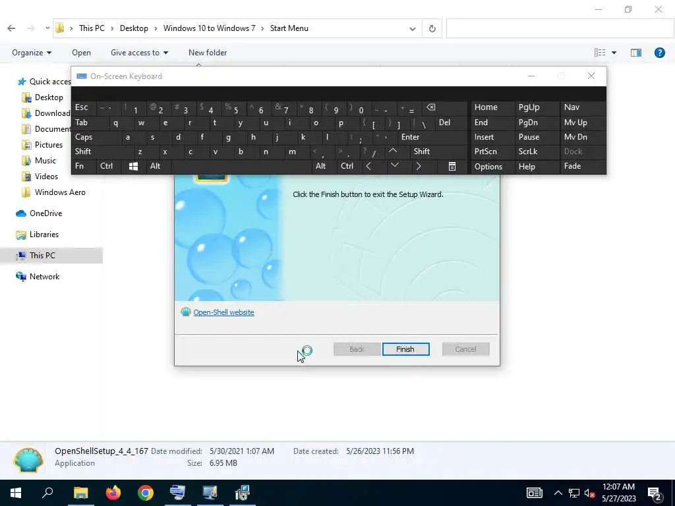Toggle the preview pane icon
Image resolution: width=675 pixels, height=506 pixels.
(x=636, y=53)
